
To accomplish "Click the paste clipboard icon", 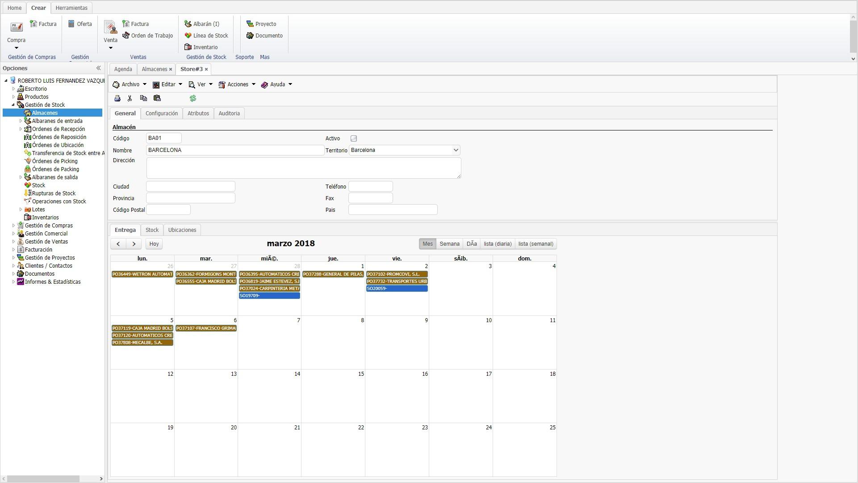I will point(157,98).
